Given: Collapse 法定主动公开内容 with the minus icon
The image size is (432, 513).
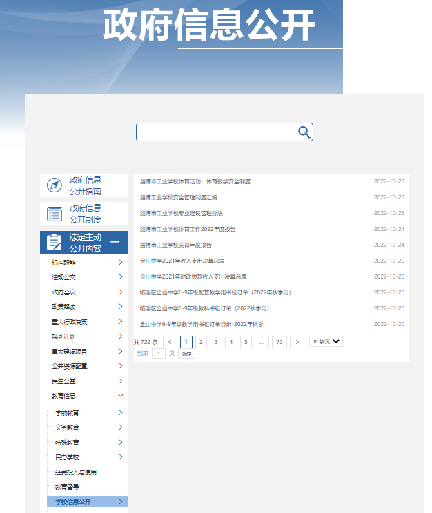Looking at the screenshot, I should pos(115,242).
